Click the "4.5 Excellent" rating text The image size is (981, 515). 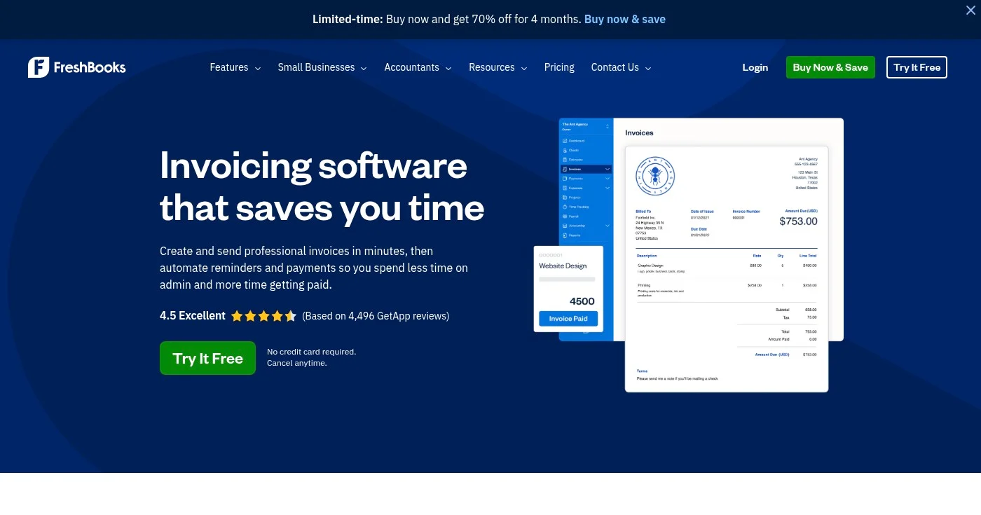point(193,315)
